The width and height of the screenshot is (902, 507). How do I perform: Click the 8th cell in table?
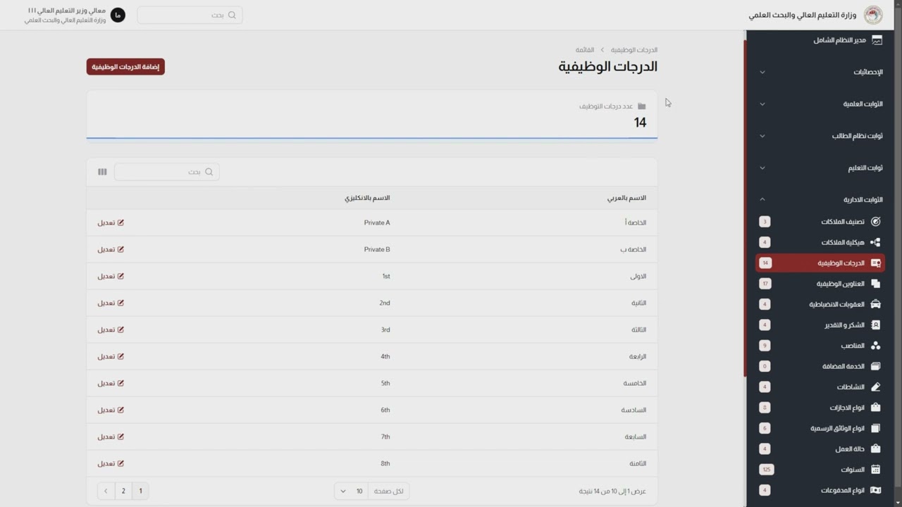(385, 463)
